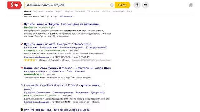Expand the Ещё tab menu

pyautogui.click(x=129, y=12)
